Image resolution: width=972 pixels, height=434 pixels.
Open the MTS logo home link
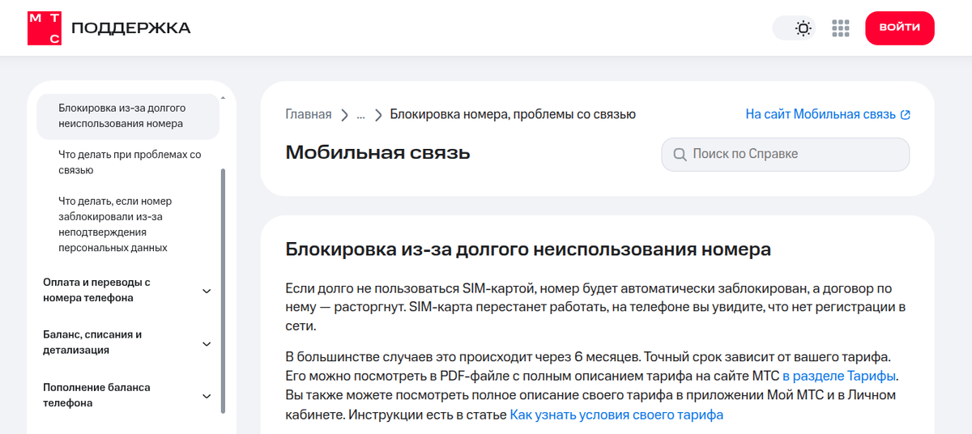44,28
